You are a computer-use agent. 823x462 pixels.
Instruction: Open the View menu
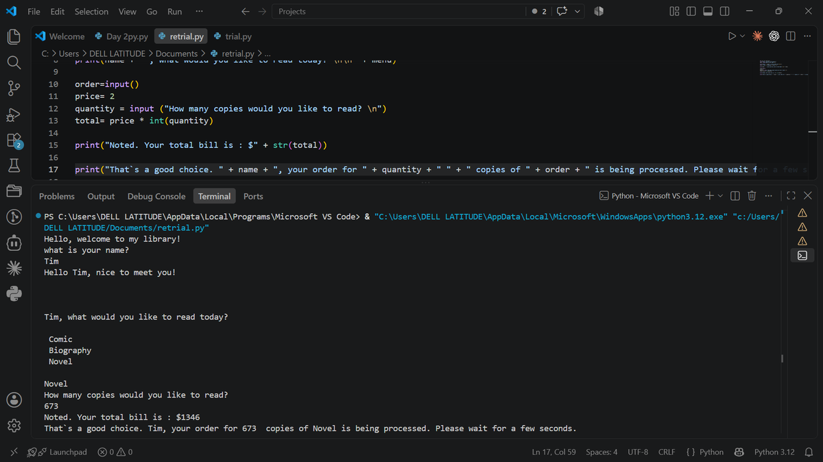(128, 12)
